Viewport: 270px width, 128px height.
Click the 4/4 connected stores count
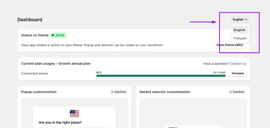click(x=99, y=72)
